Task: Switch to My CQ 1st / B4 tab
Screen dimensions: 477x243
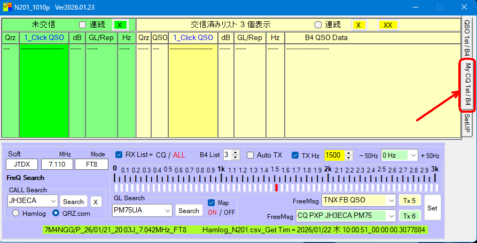Action: coord(467,84)
